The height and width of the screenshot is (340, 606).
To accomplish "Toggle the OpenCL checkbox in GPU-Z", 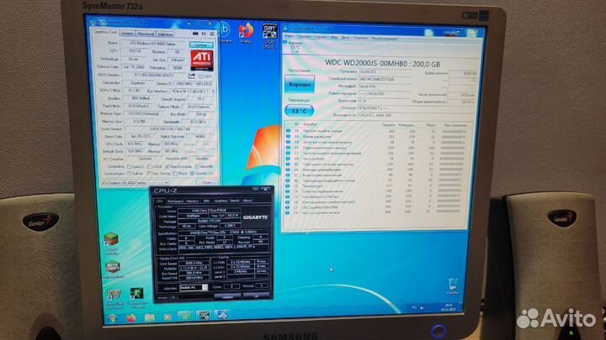I will (x=129, y=167).
